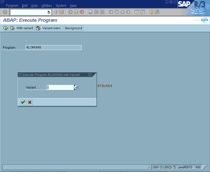
Task: Click the Execute clock icon
Action: [x=6, y=28]
